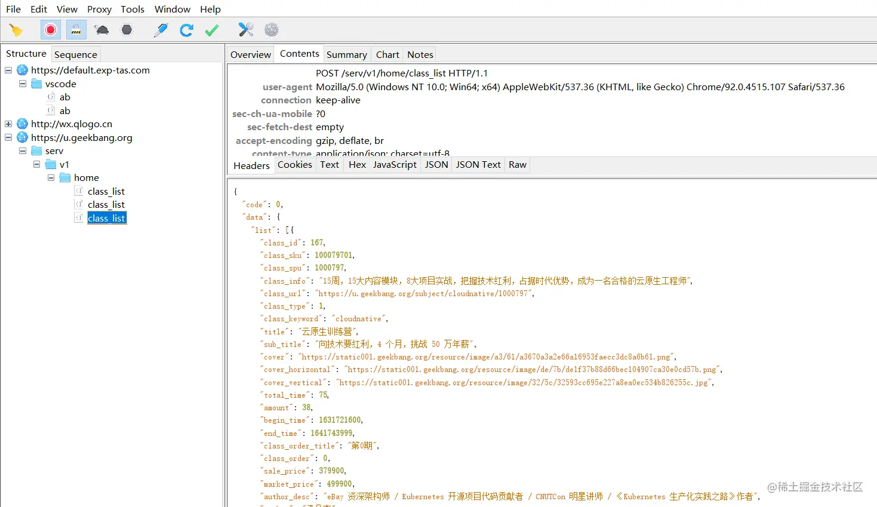Select the JSON Text response tab

(478, 165)
